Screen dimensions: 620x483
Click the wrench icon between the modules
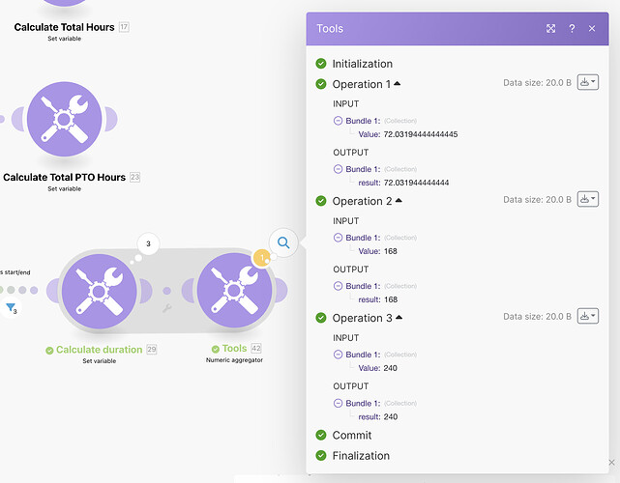point(166,308)
